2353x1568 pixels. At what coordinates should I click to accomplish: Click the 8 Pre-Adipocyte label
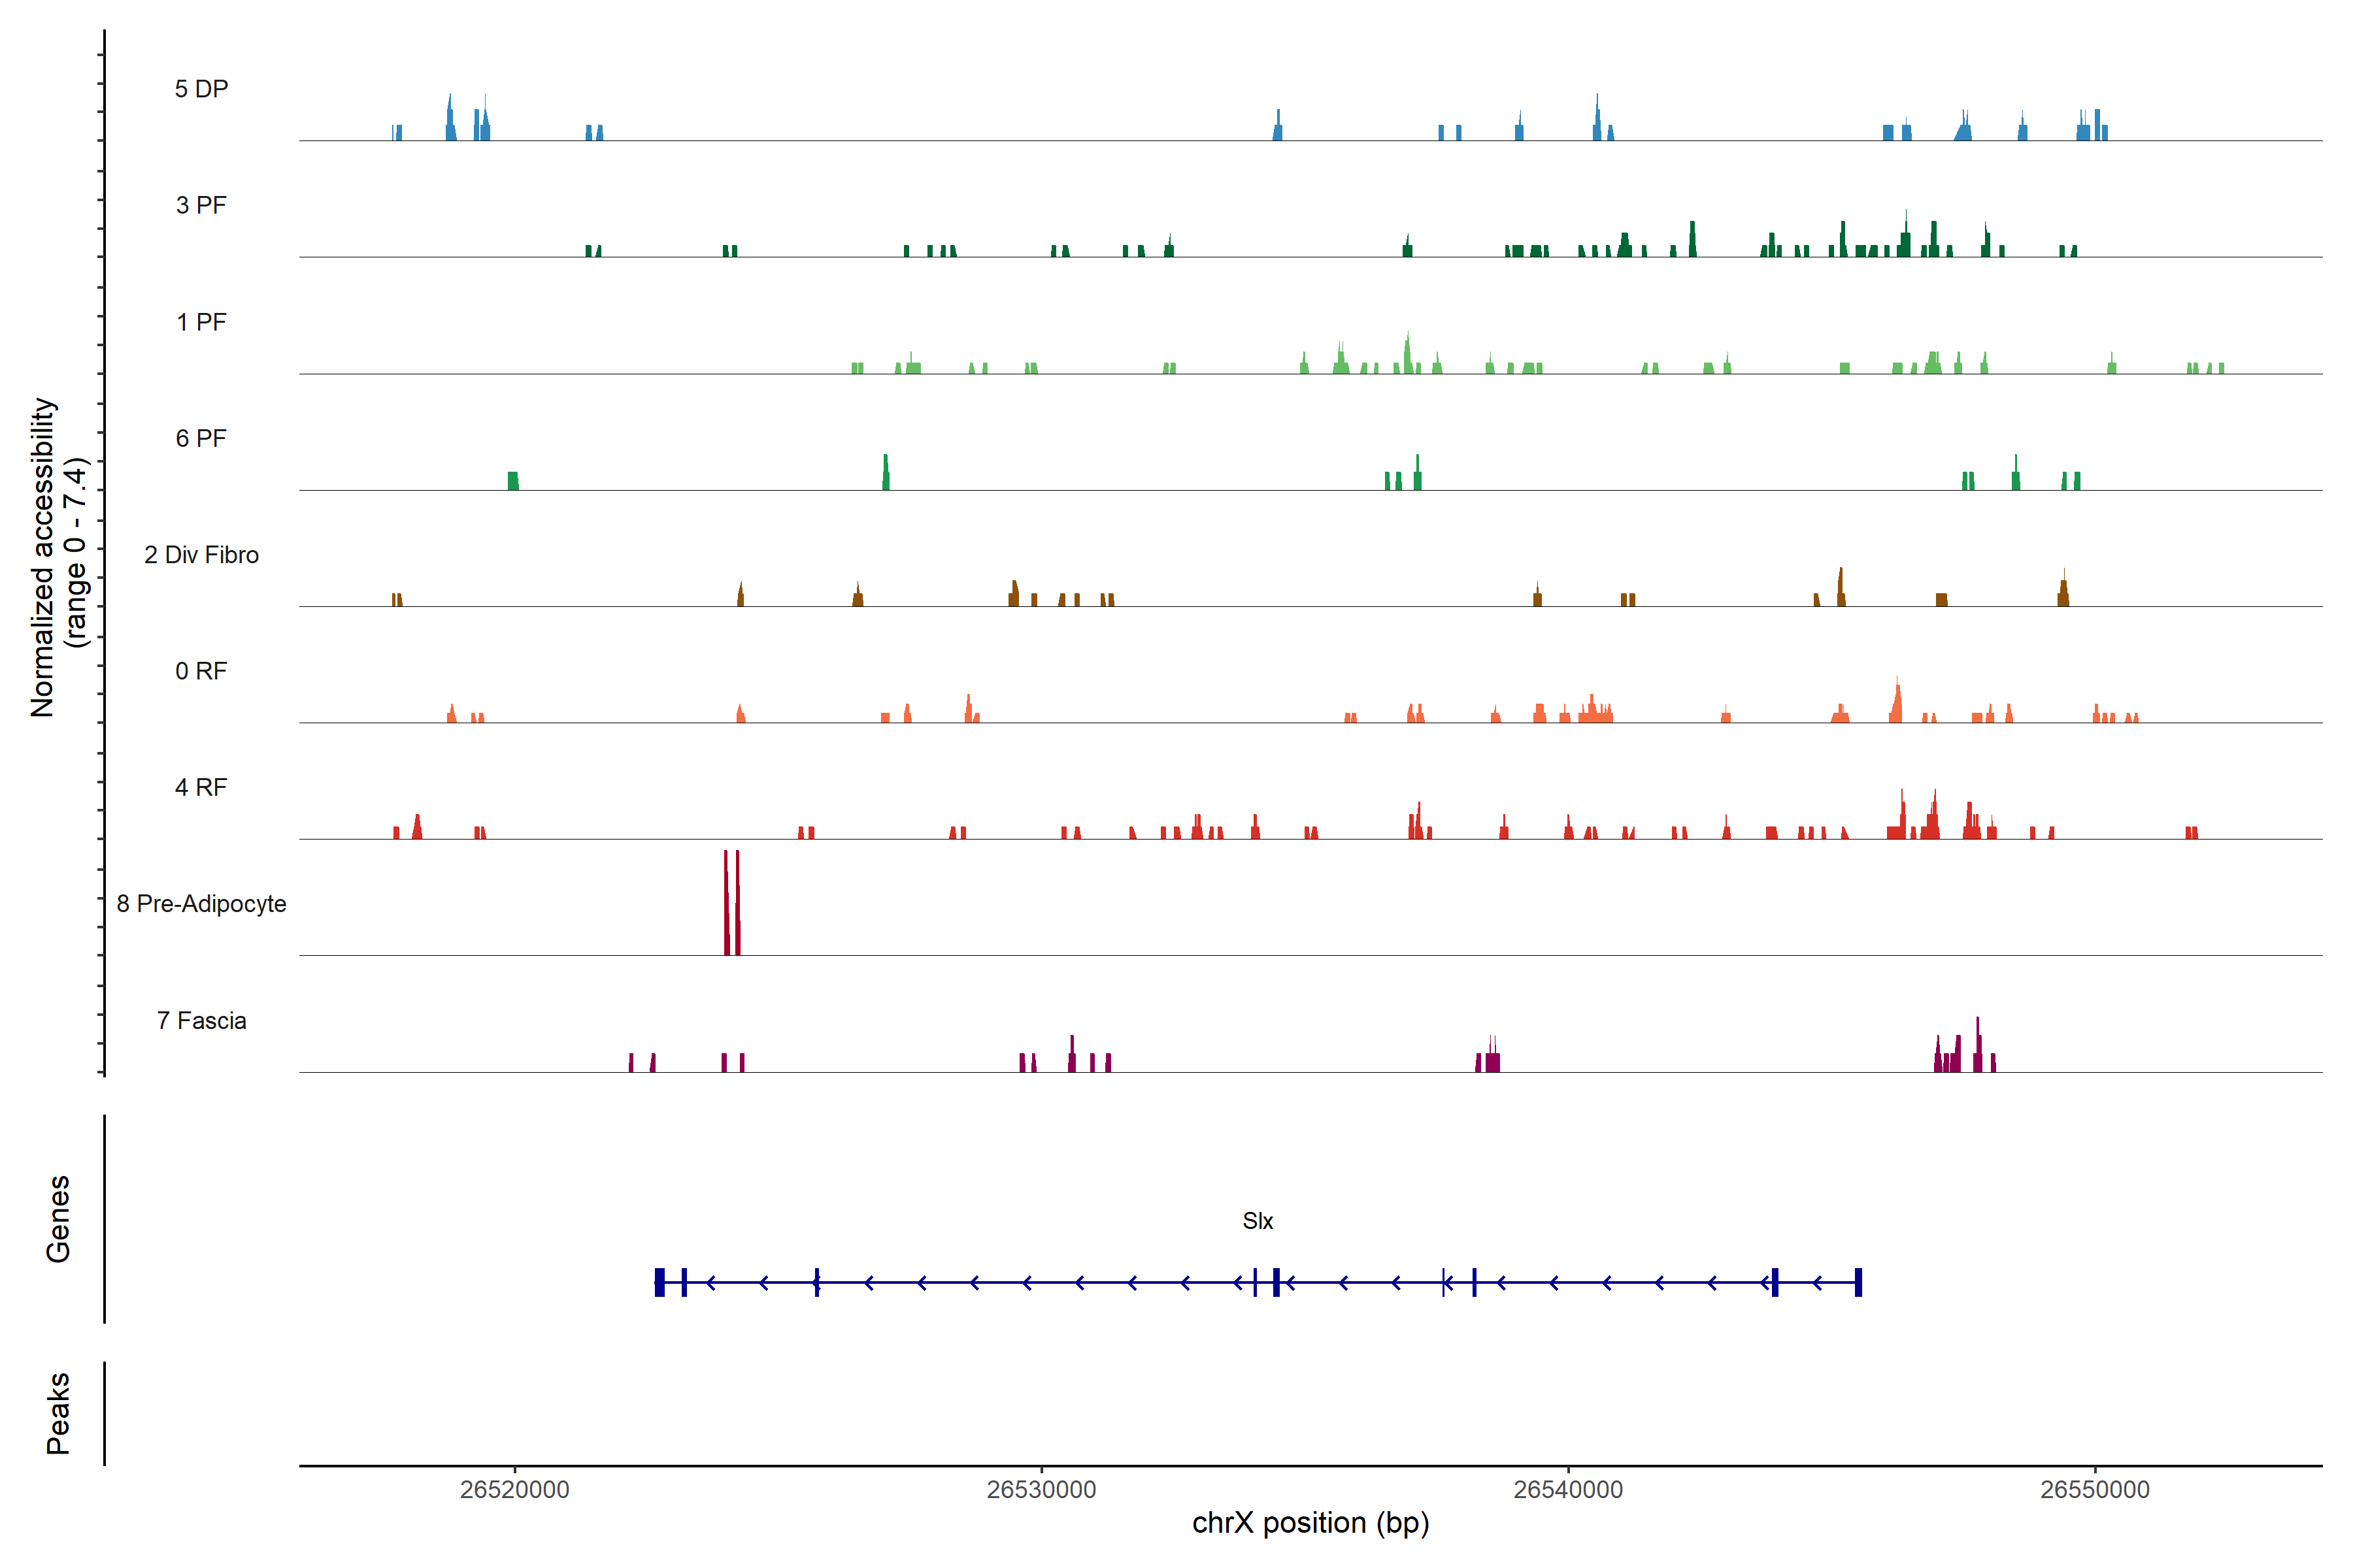click(201, 904)
